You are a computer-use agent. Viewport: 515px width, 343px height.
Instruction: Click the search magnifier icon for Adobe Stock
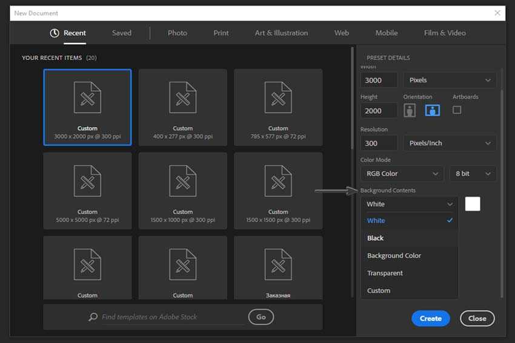[93, 317]
